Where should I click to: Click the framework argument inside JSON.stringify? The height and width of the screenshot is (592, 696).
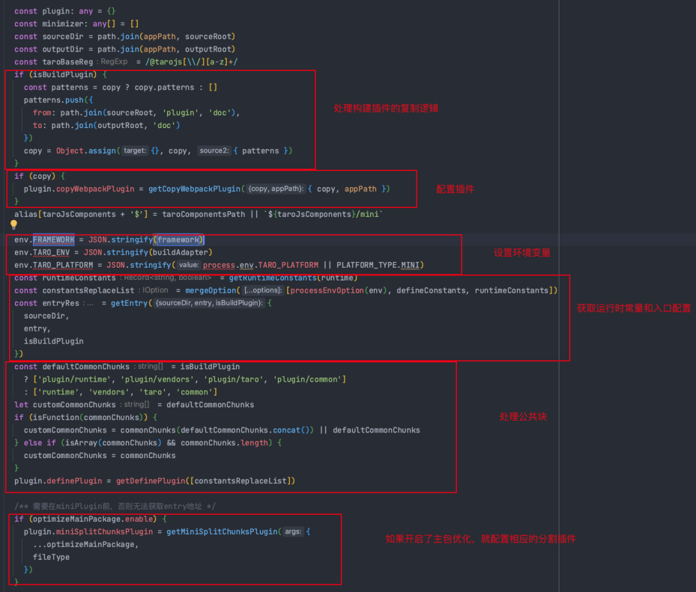(179, 240)
